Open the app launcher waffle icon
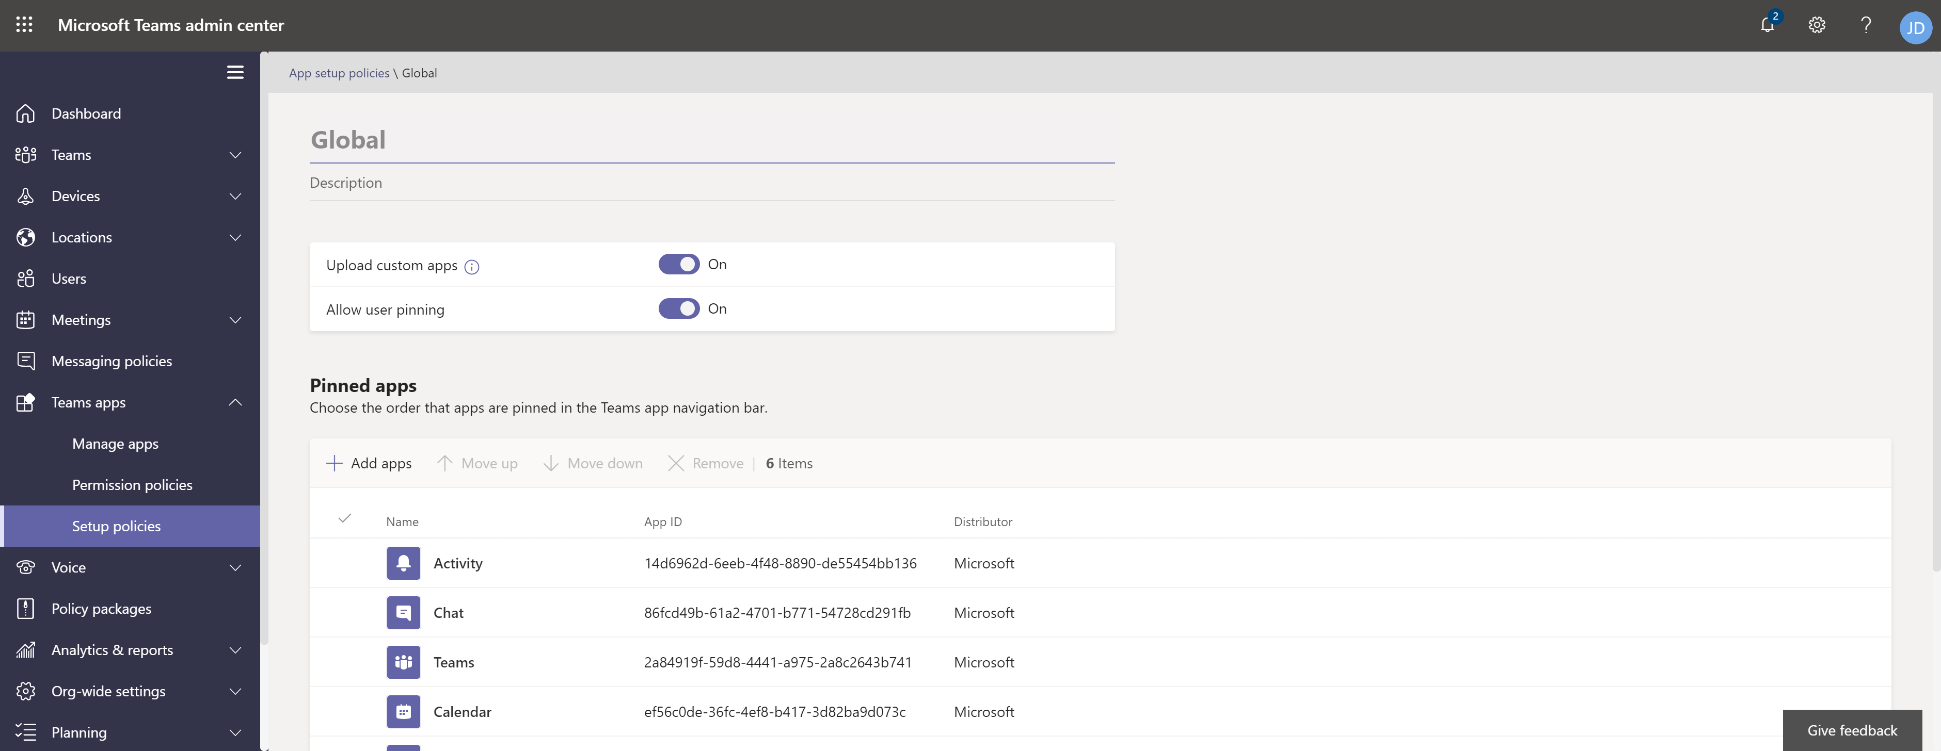The image size is (1941, 751). (24, 25)
